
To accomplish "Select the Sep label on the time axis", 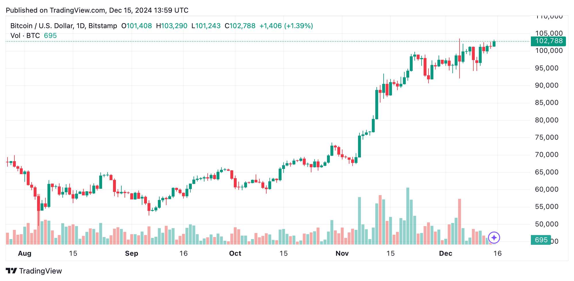I will (x=132, y=253).
